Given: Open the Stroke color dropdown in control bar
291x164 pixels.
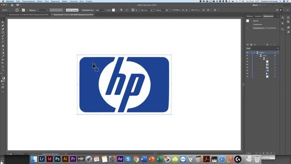Looking at the screenshot, I should pos(26,10).
